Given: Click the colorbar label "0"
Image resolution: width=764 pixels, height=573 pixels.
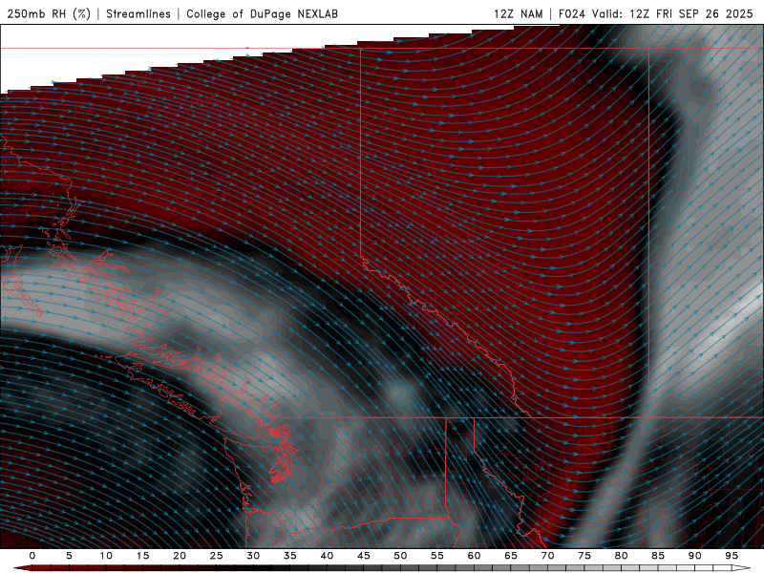Looking at the screenshot, I should (x=32, y=556).
